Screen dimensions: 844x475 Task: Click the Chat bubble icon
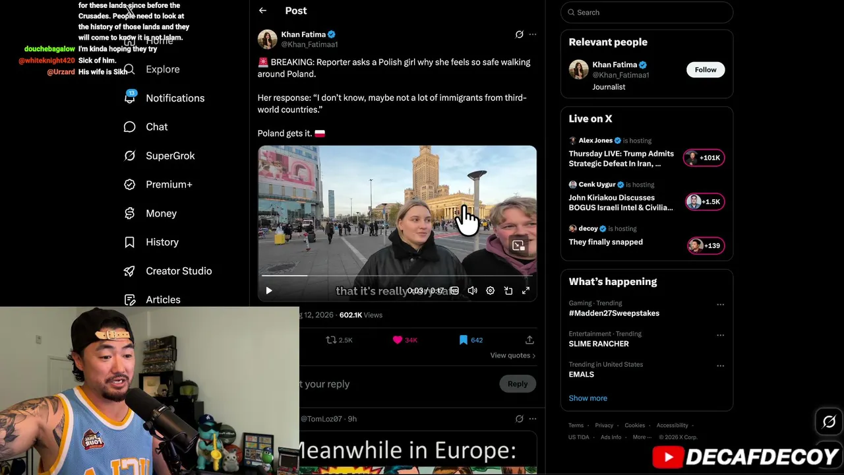[x=130, y=127]
